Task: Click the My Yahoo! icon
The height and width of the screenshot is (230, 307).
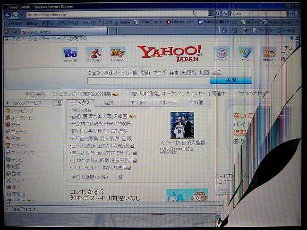Action: coord(118,54)
